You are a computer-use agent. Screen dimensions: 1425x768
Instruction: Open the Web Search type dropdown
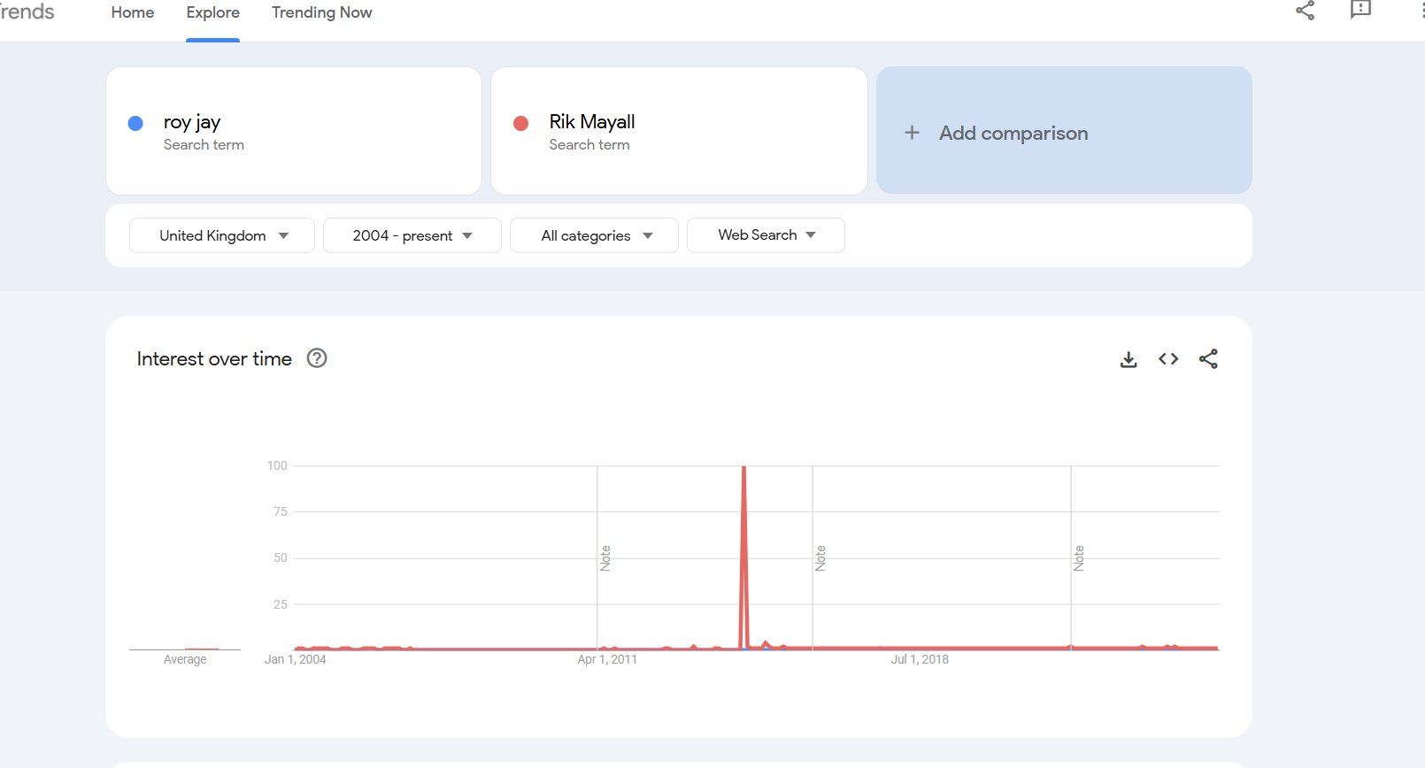pyautogui.click(x=766, y=235)
